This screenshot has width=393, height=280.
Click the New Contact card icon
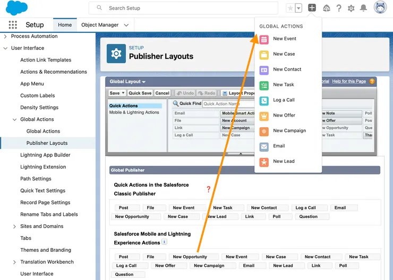[264, 70]
